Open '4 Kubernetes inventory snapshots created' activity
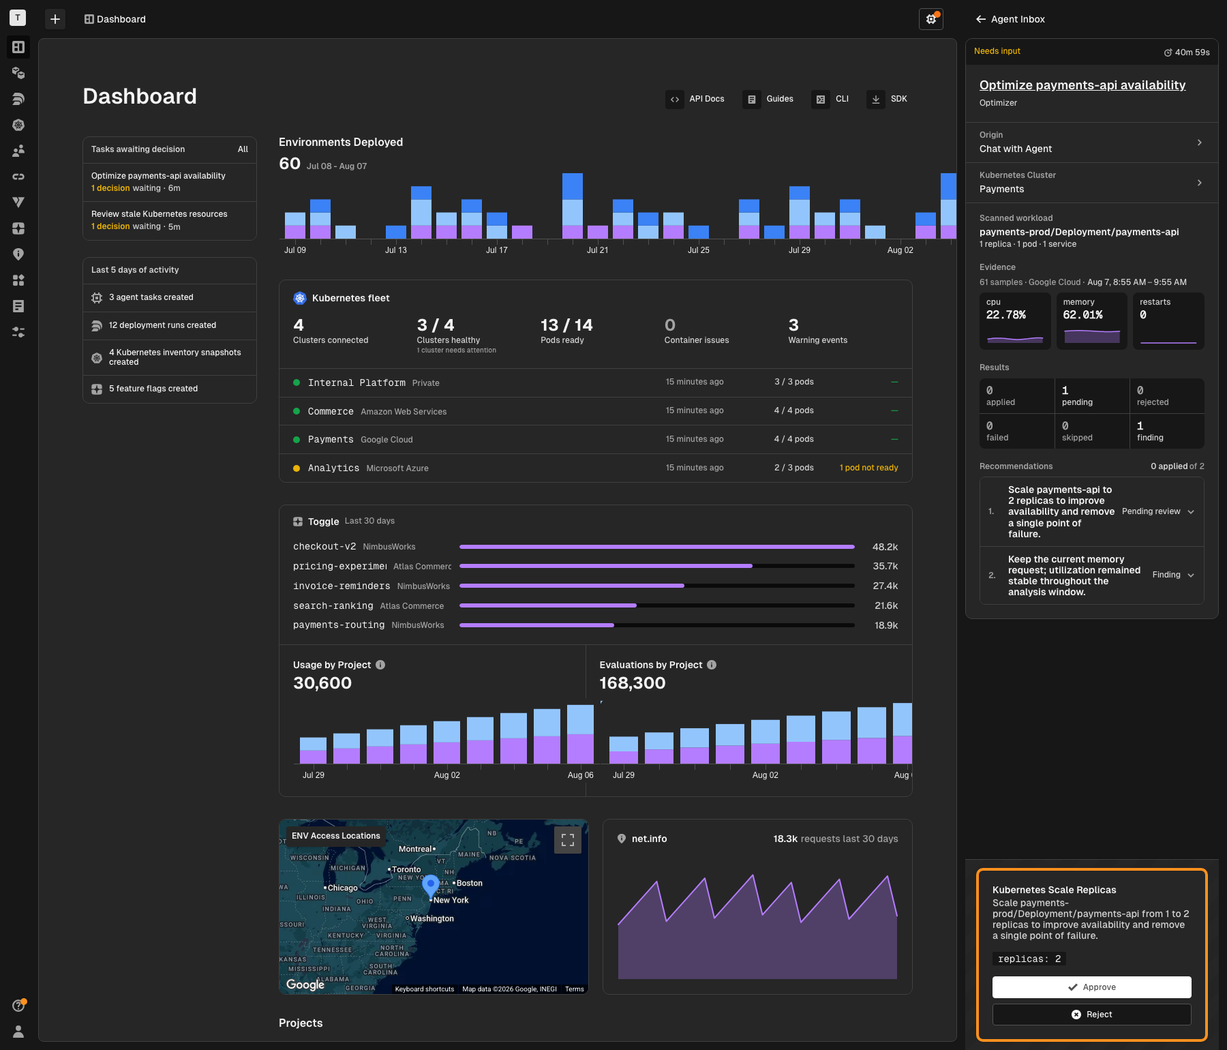 pyautogui.click(x=170, y=357)
